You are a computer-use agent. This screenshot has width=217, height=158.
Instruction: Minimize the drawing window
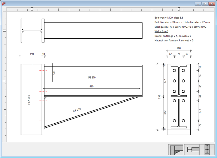tap(198, 4)
